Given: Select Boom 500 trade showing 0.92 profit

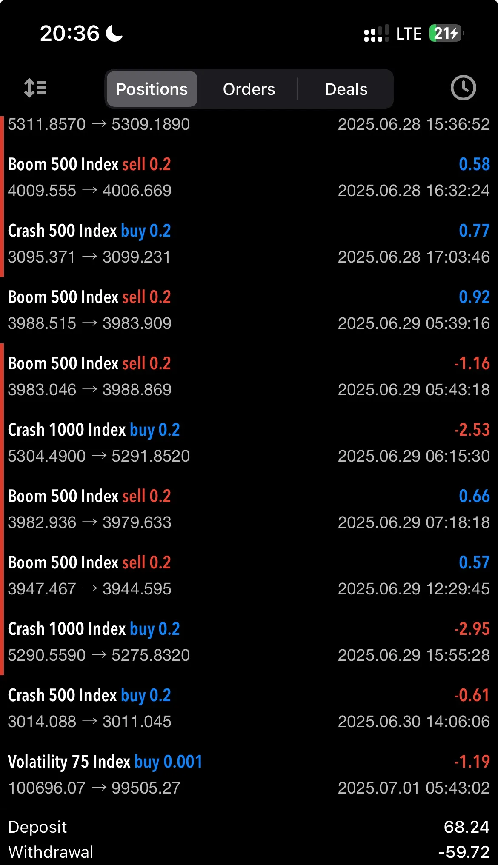Looking at the screenshot, I should click(x=249, y=310).
